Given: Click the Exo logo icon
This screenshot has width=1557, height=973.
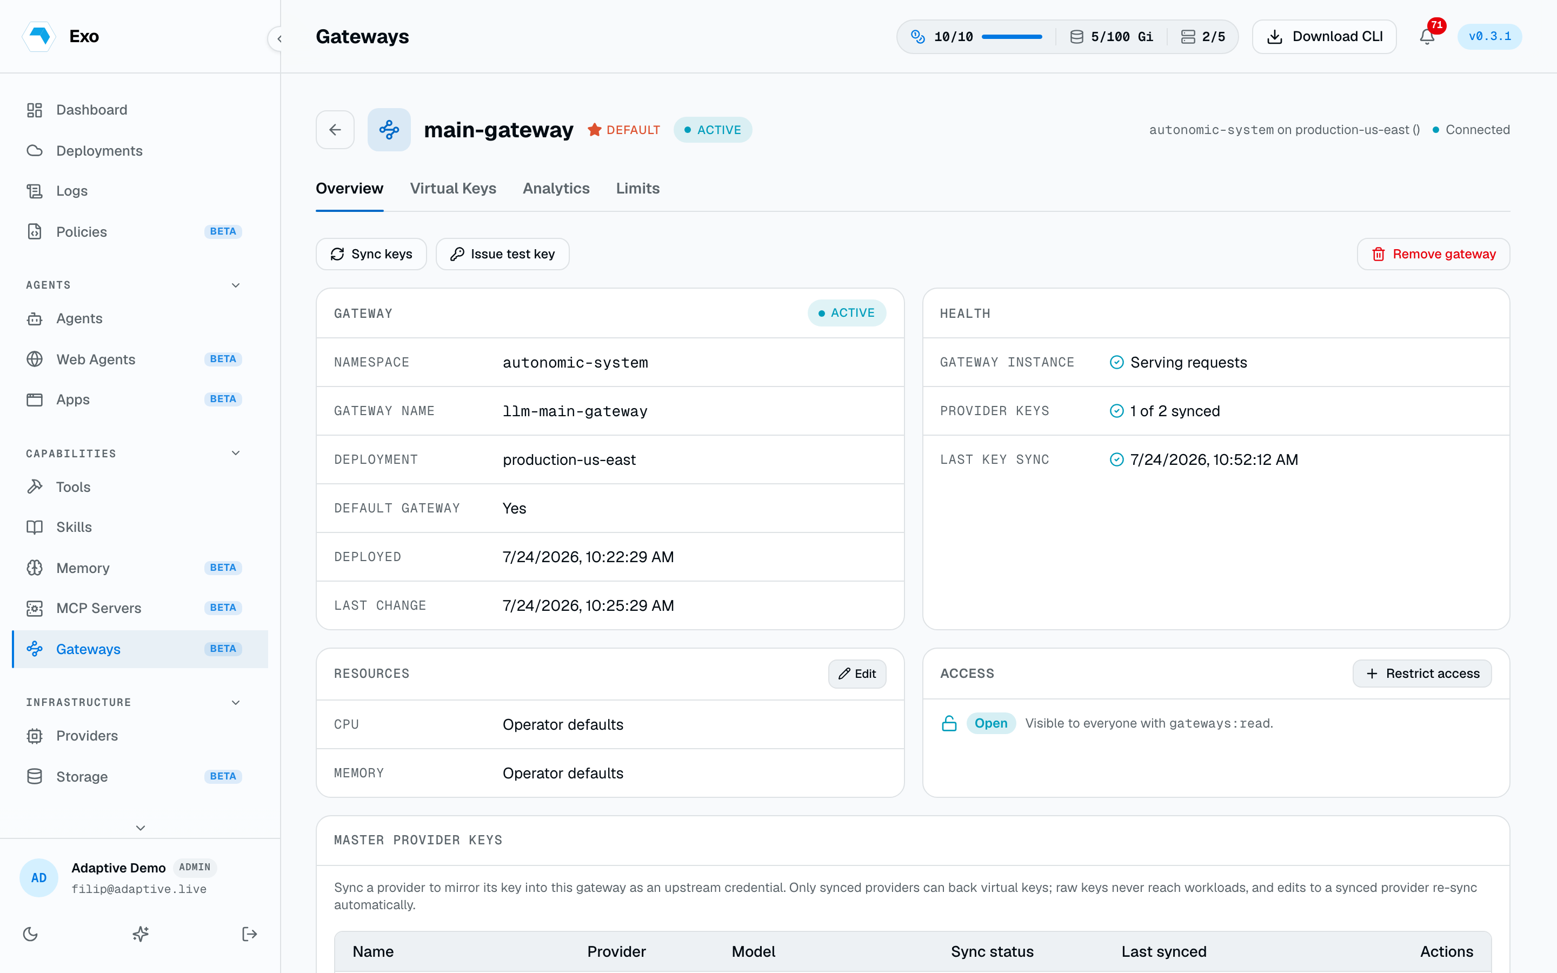Looking at the screenshot, I should click(x=39, y=36).
